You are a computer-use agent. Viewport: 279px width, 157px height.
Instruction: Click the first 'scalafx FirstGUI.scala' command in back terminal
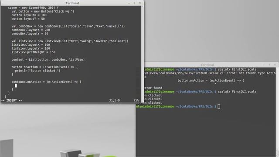(x=237, y=69)
